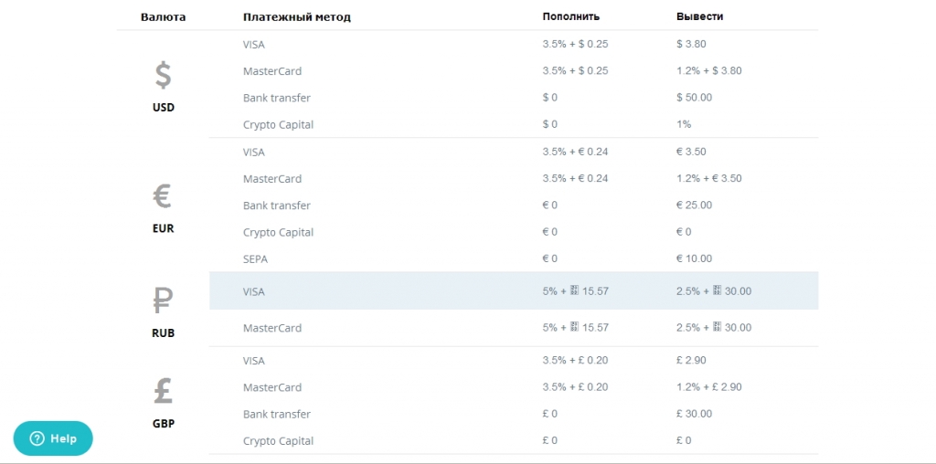Select USD Crypto Capital method
This screenshot has height=464, width=936.
tap(278, 124)
